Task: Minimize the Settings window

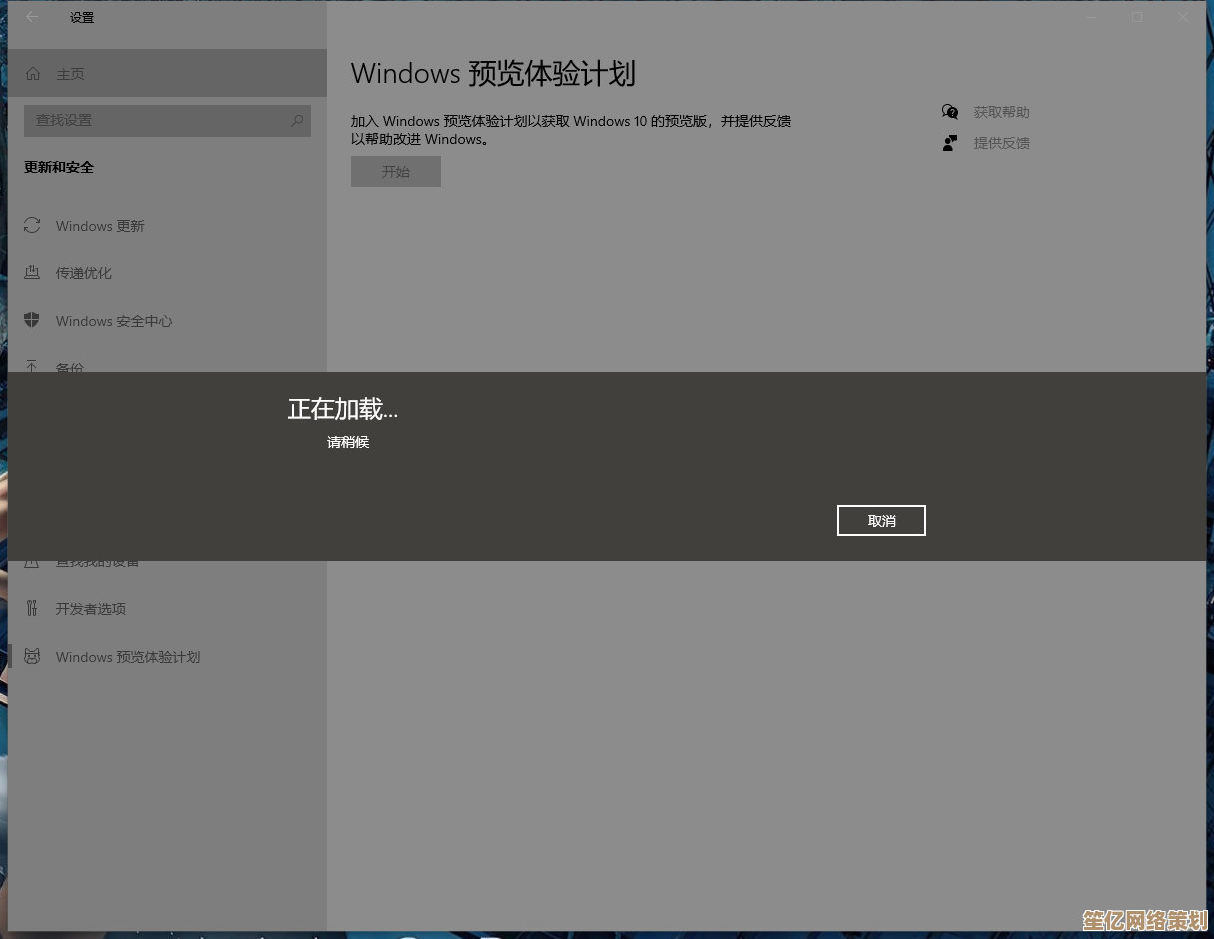Action: pyautogui.click(x=1090, y=17)
